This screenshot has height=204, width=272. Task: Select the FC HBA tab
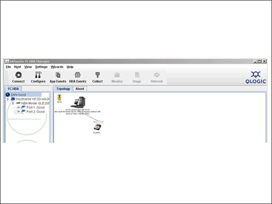(13, 89)
